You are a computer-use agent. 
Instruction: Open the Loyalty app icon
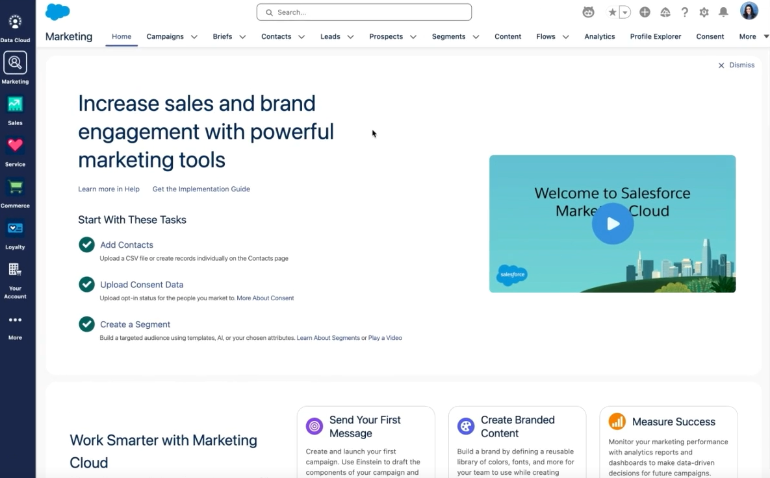tap(15, 228)
